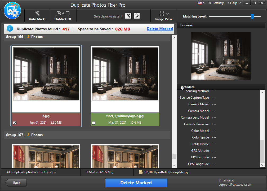The height and width of the screenshot is (191, 267).
Task: Click the folder icon in status bar
Action: pos(141,172)
